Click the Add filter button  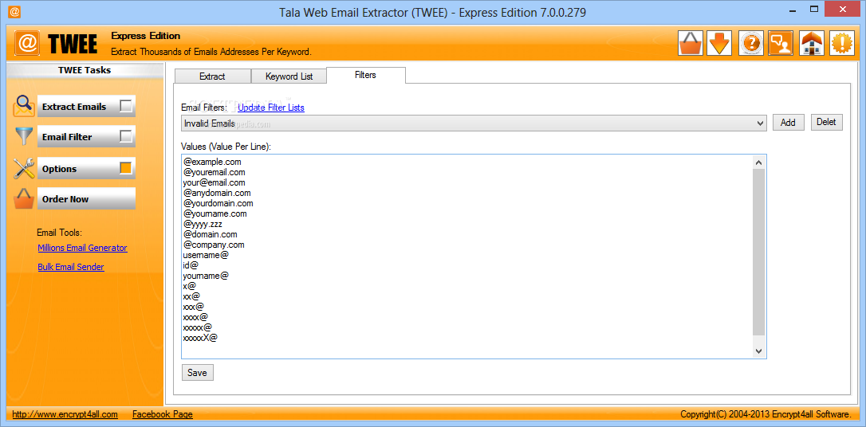(x=788, y=123)
